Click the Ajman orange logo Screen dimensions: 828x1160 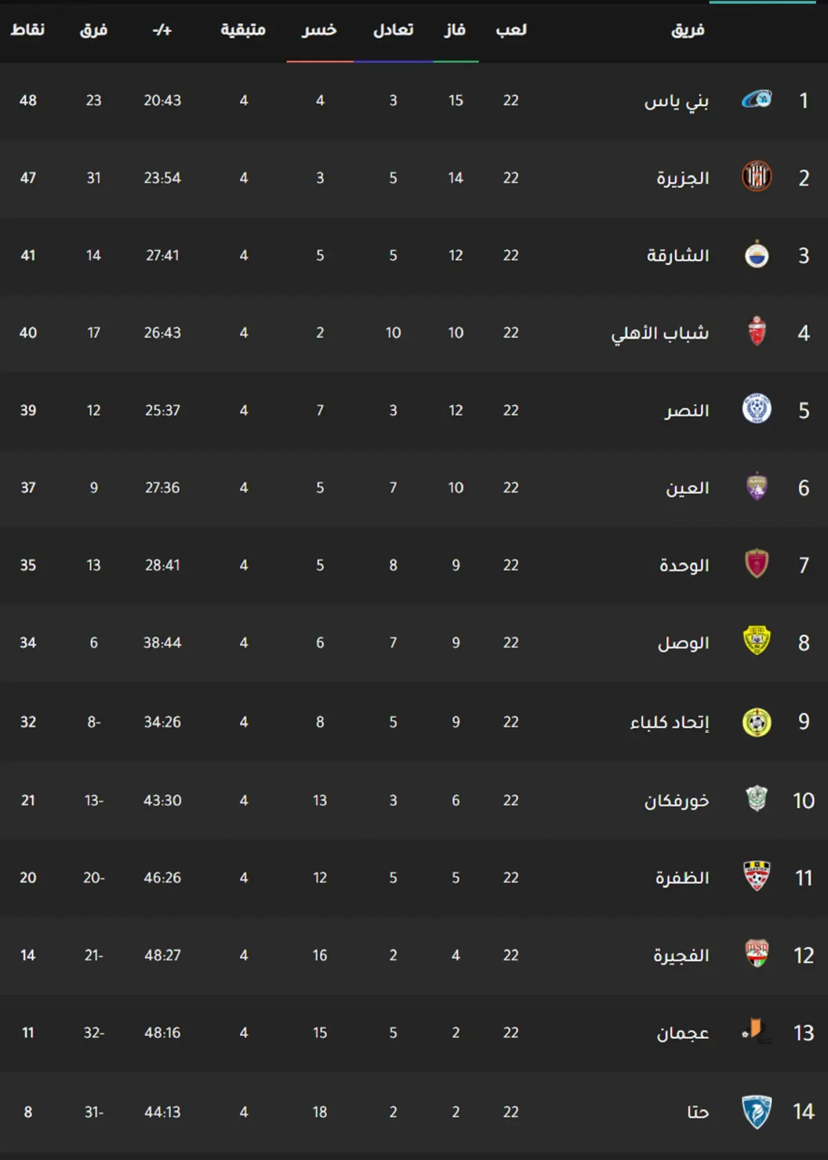tap(757, 1032)
